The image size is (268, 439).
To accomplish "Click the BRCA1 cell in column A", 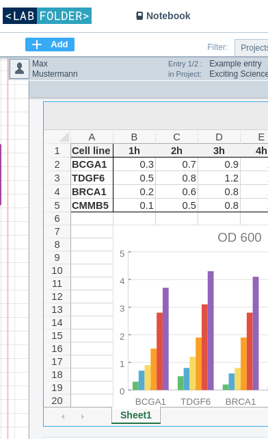I will pyautogui.click(x=92, y=192).
